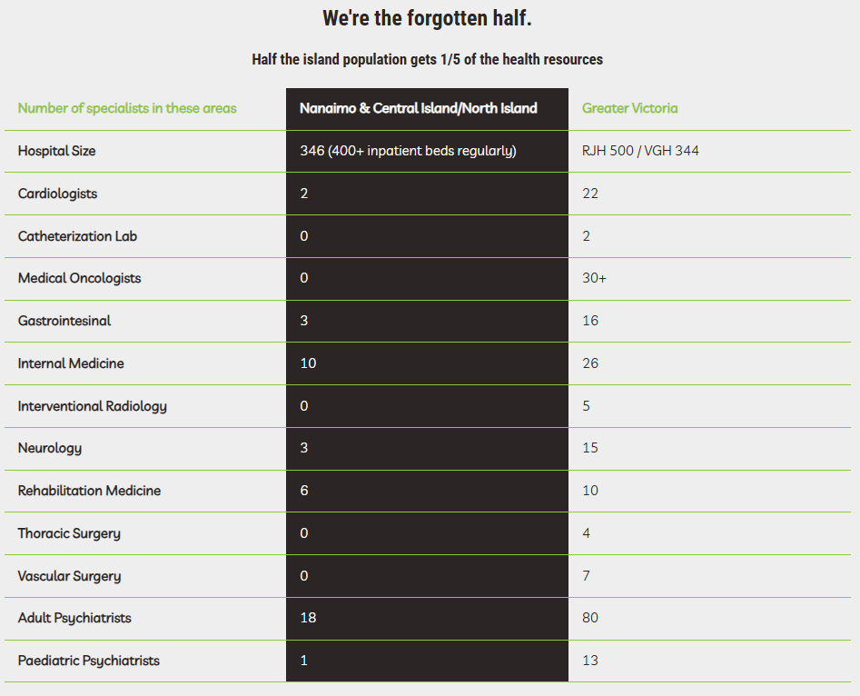Select the Paediatric Psychiatrists row label
The image size is (860, 696).
pyautogui.click(x=88, y=661)
